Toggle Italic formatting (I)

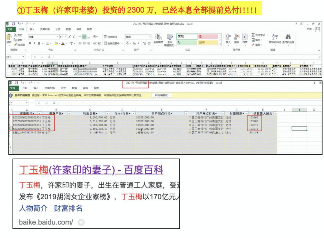tap(34, 43)
